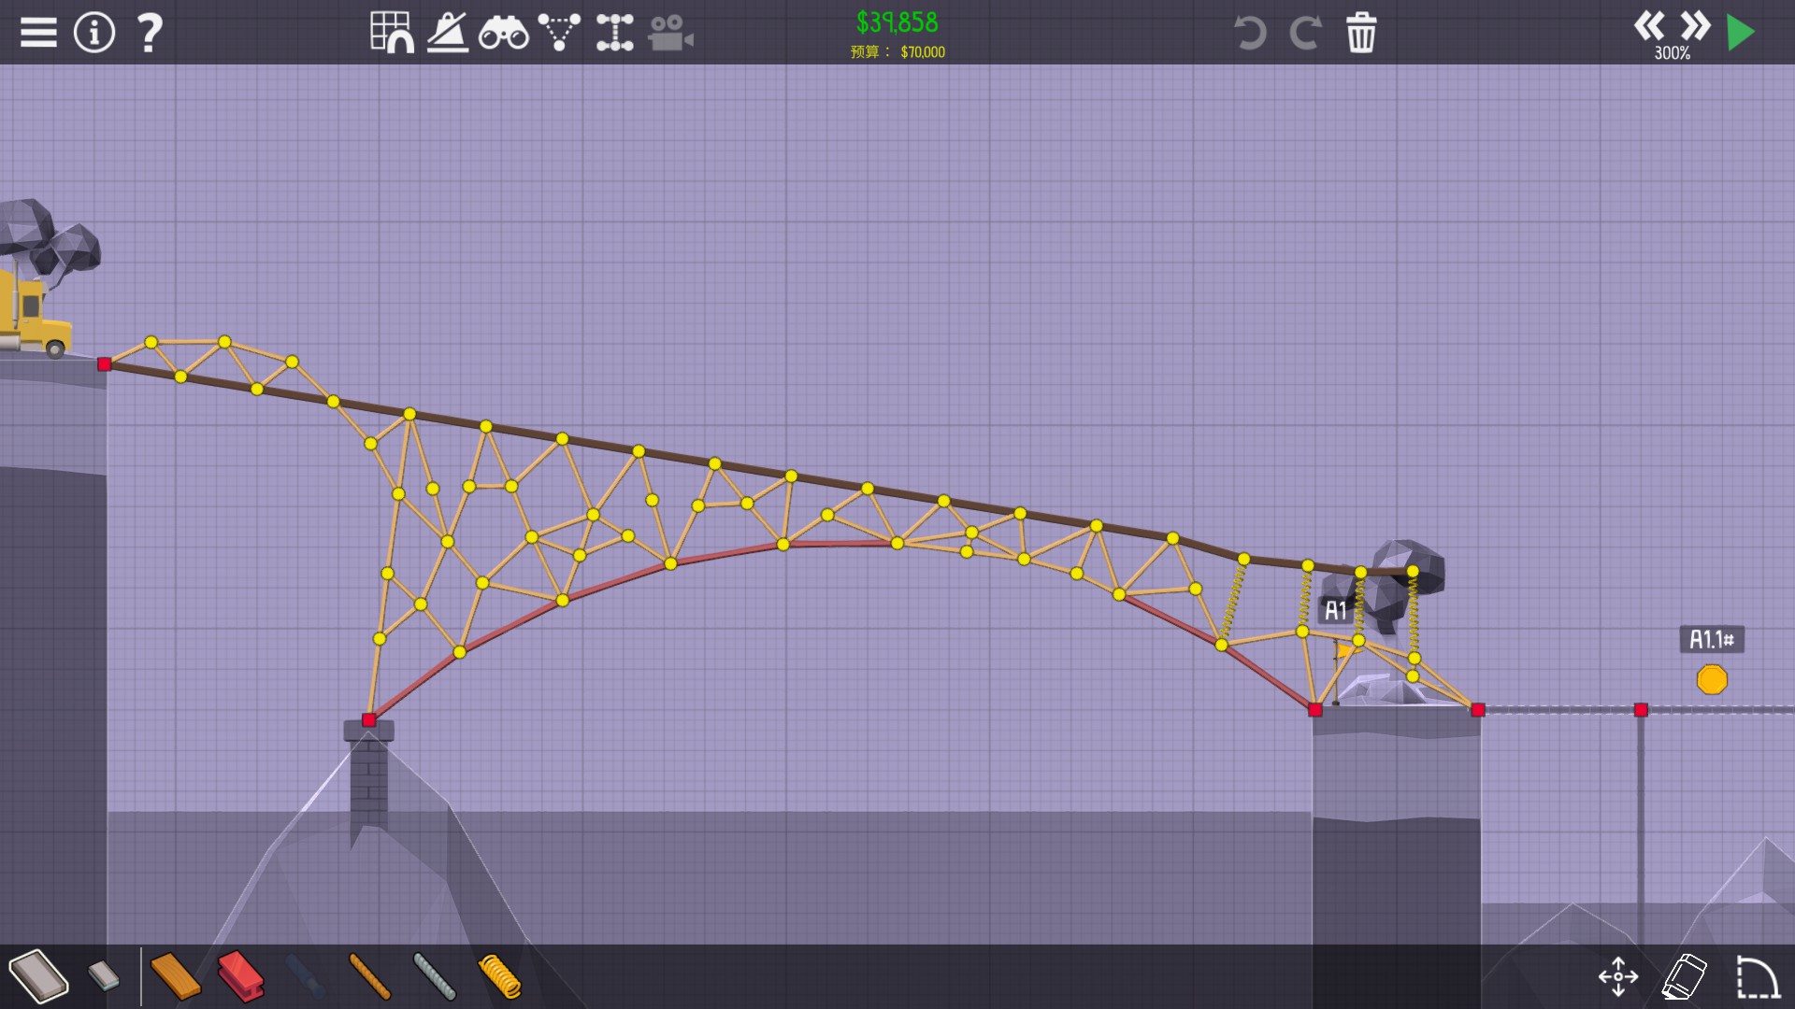
Task: Open the question mark help screen
Action: (150, 33)
